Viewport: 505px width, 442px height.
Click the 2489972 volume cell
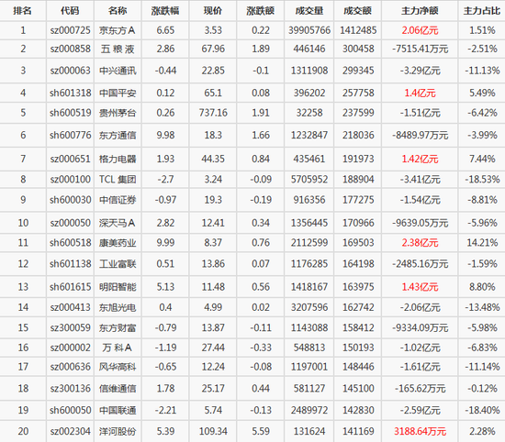(309, 410)
